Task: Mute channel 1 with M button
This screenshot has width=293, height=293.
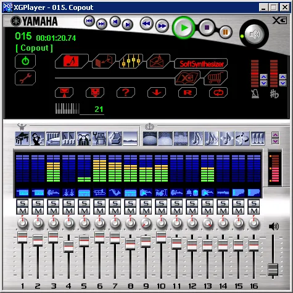Action: (x=22, y=211)
